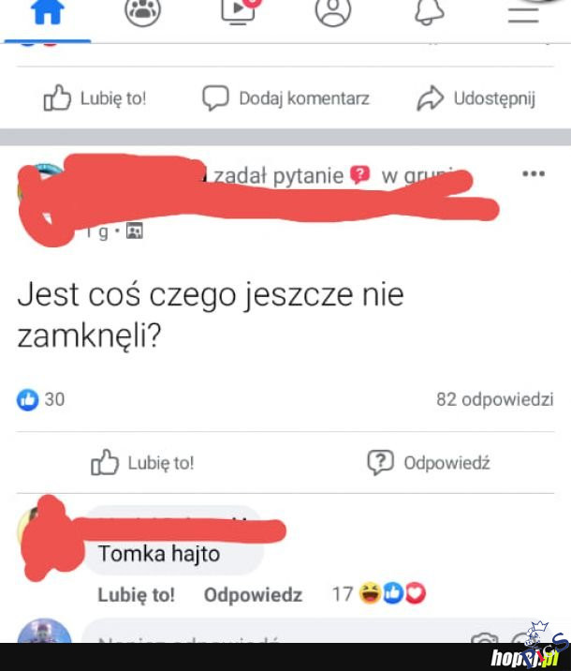Like the Tomka hajto comment
Screen dimensions: 571x671
pos(137,595)
